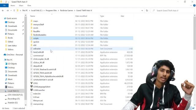Click the asiloader text document icon
Image resolution: width=196 pixels, height=110 pixels.
(x=32, y=49)
